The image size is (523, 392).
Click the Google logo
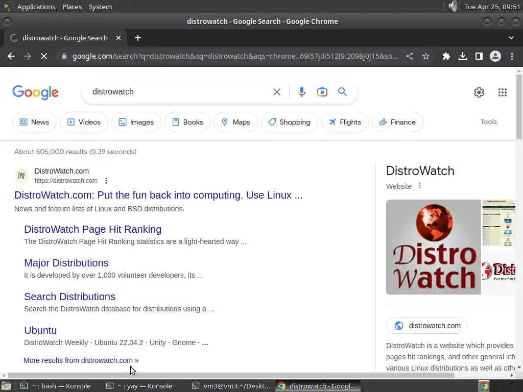(x=35, y=92)
